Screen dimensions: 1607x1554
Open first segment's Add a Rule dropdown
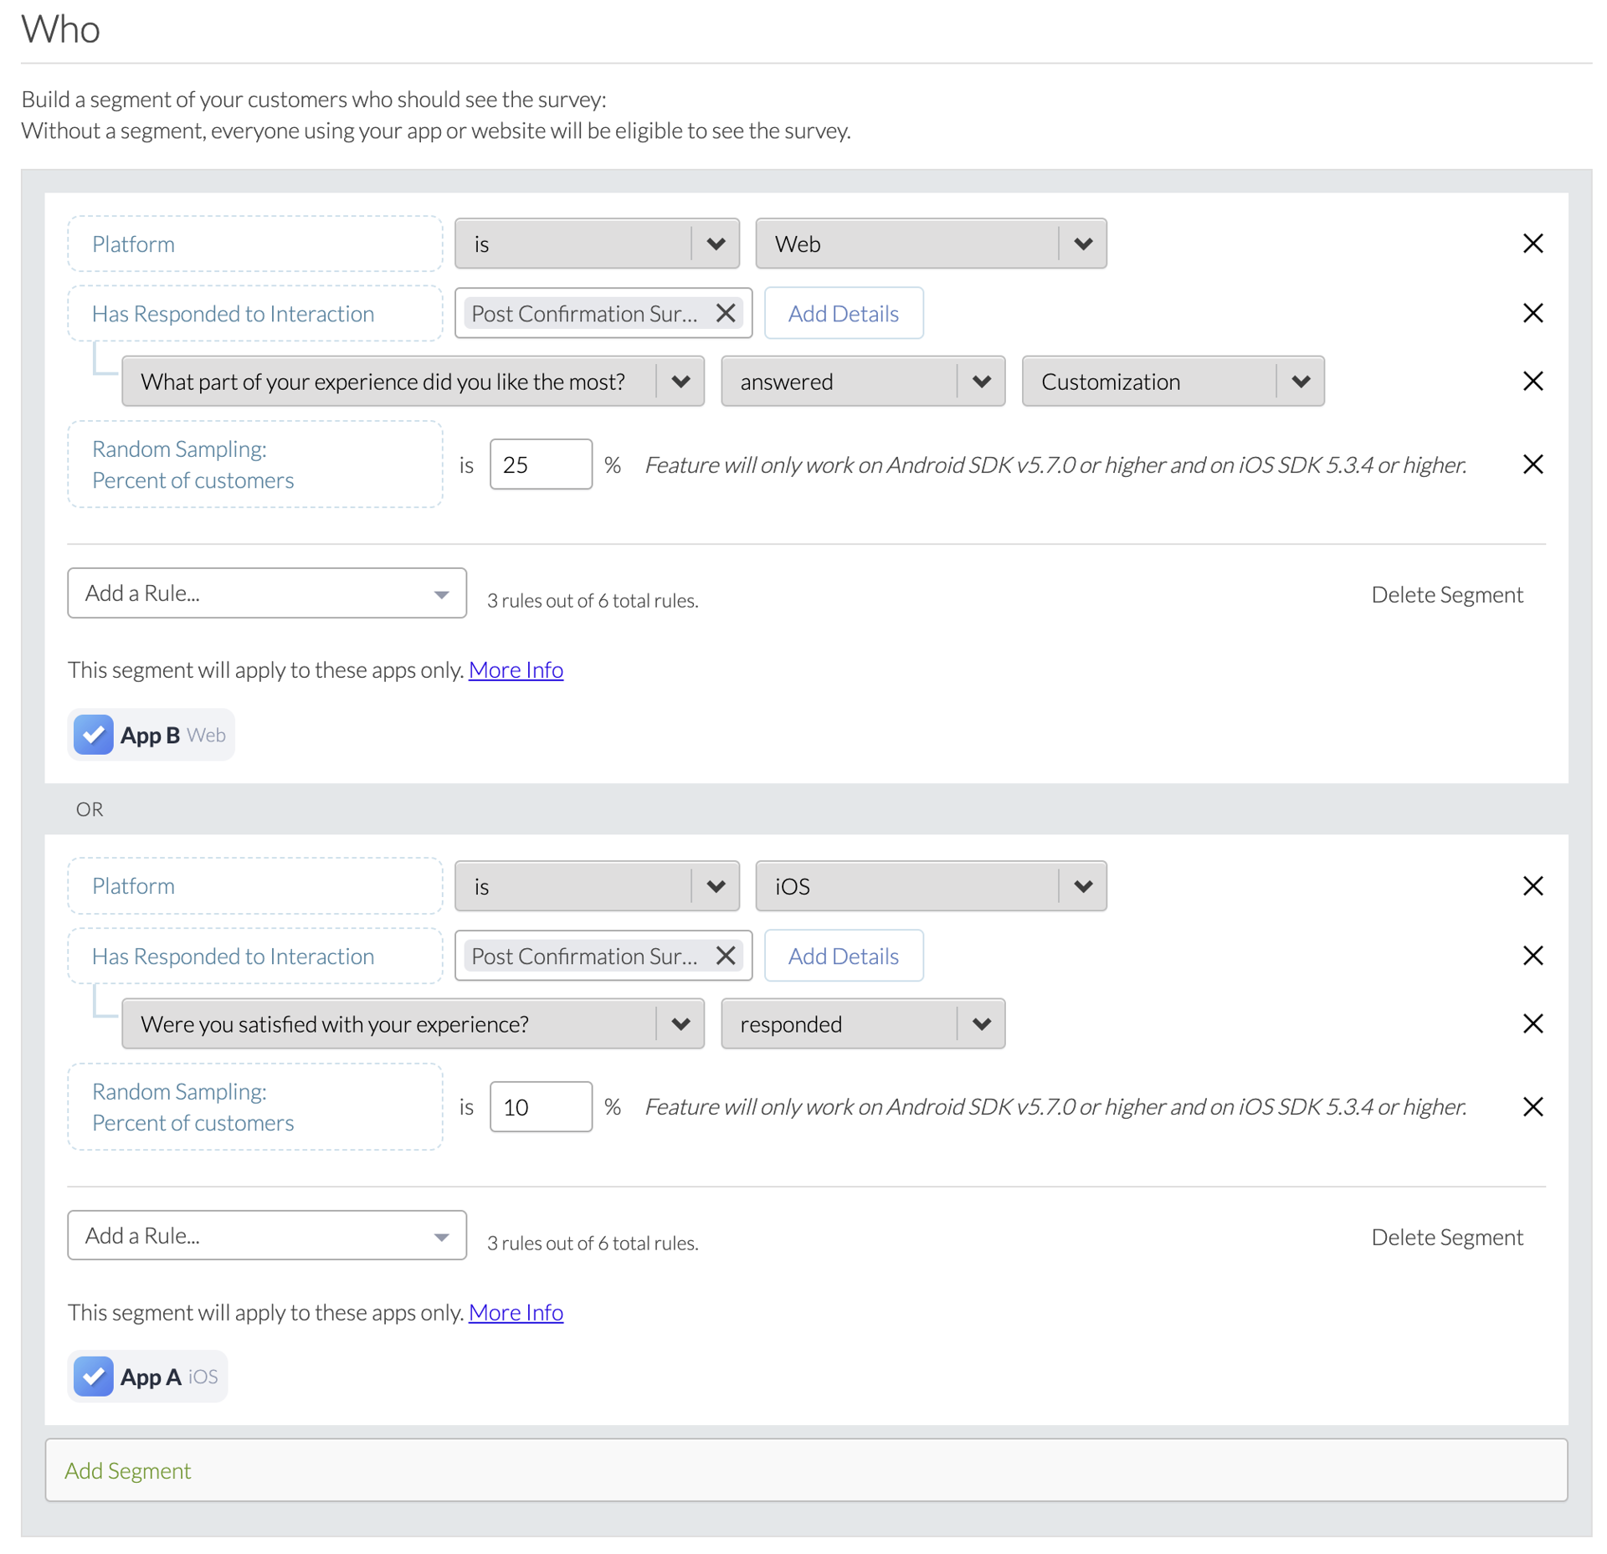point(266,593)
